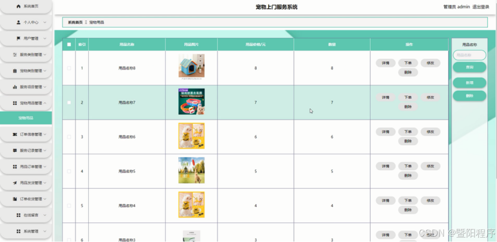Expand the 服务类别管理 chevron
Viewport: 497px width, 242px height.
click(45, 54)
